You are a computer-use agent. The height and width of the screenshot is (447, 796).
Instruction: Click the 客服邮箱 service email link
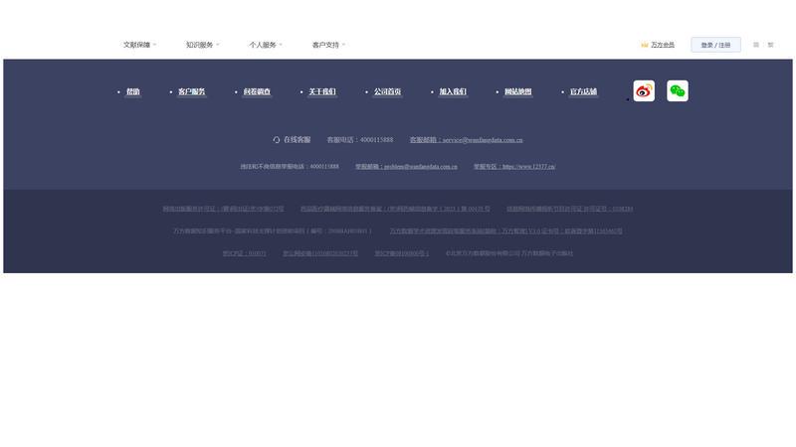click(466, 140)
